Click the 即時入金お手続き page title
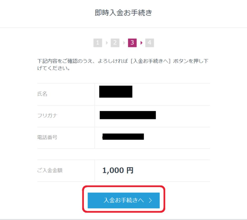 (x=123, y=13)
